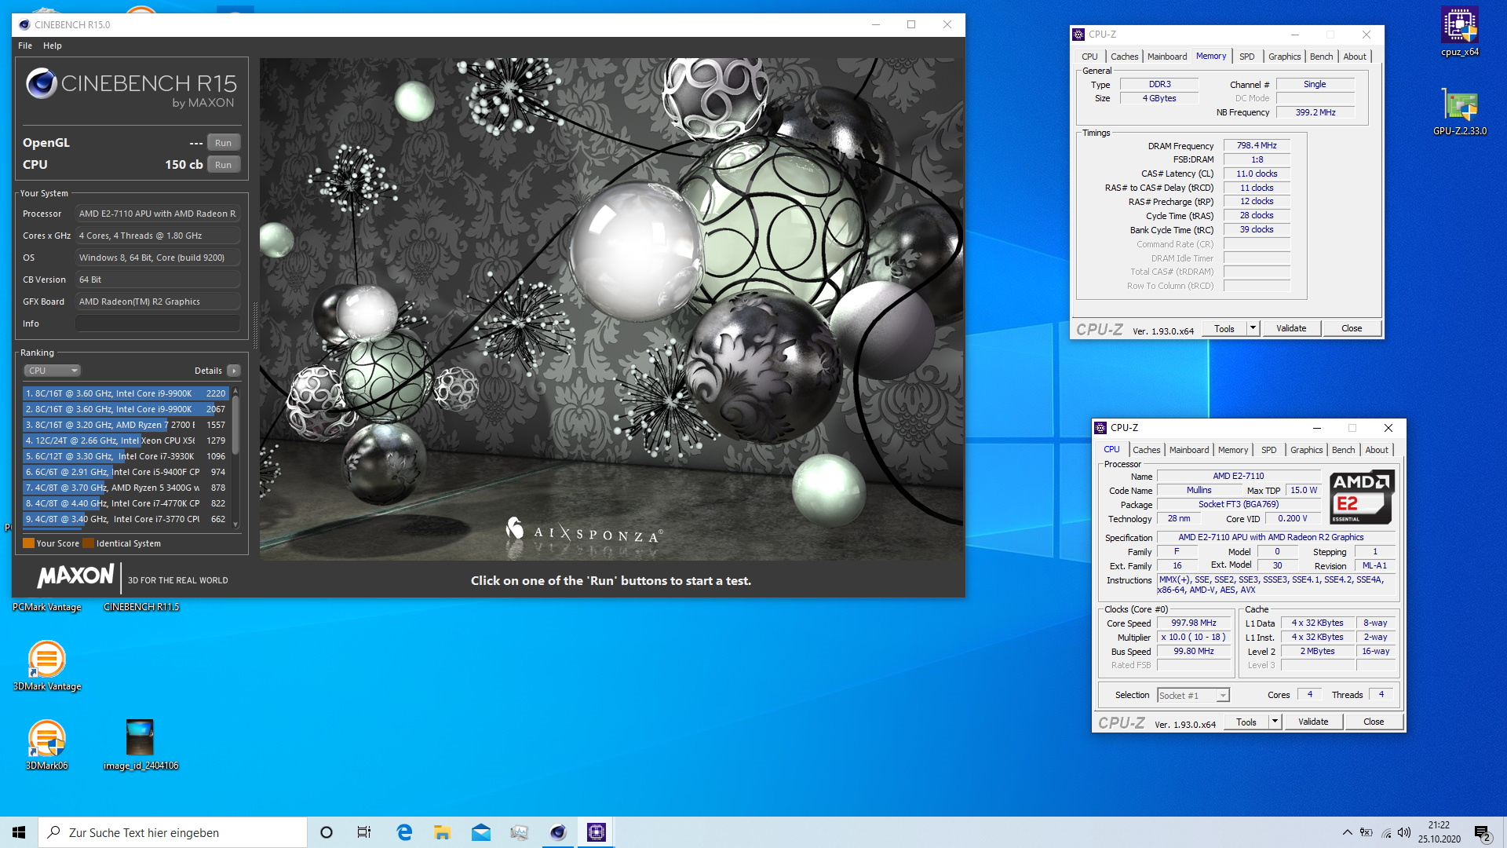Switch to Caches tab in upper CPU-Z

[x=1124, y=57]
